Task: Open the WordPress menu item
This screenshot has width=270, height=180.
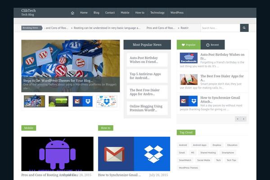Action: tap(177, 13)
